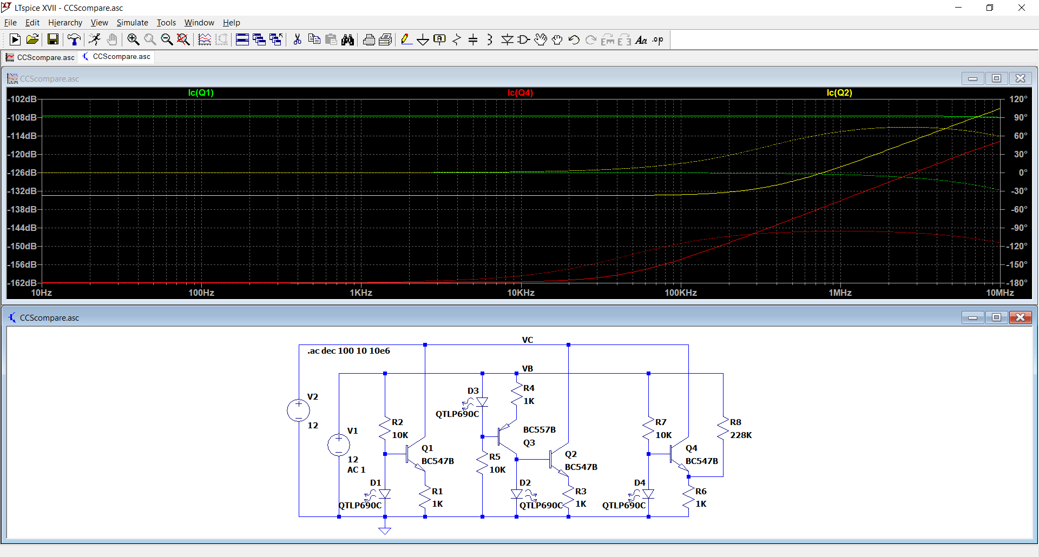Open the File menu
This screenshot has width=1039, height=557.
(10, 22)
